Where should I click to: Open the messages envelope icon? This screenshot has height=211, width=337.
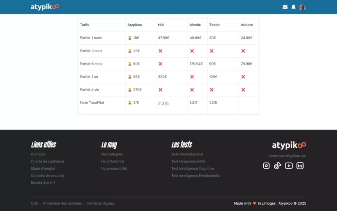(285, 7)
